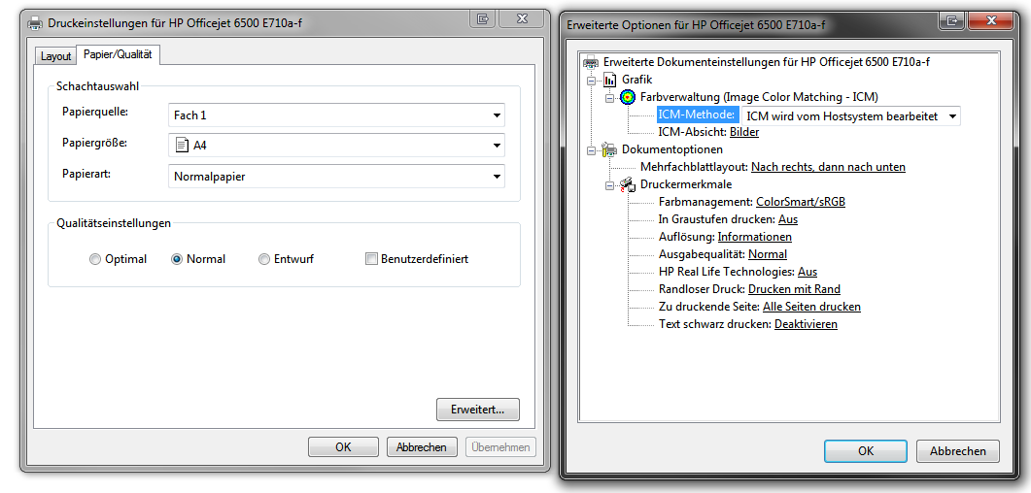Select the Papier/Qualität tab
This screenshot has width=1031, height=493.
118,55
